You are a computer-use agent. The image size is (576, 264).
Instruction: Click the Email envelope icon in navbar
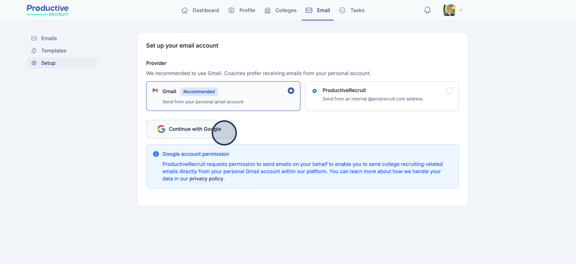(x=309, y=10)
